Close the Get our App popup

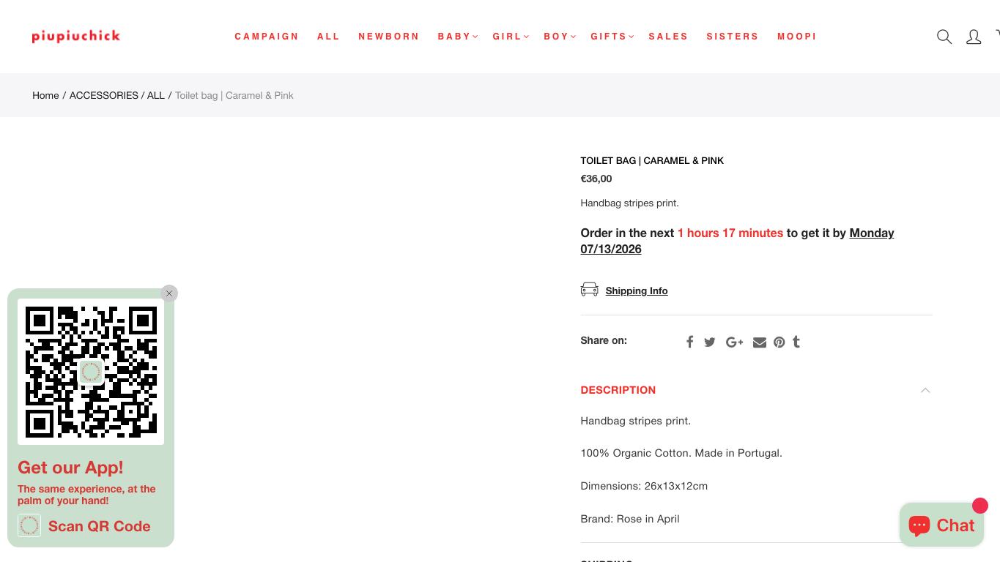tap(169, 293)
